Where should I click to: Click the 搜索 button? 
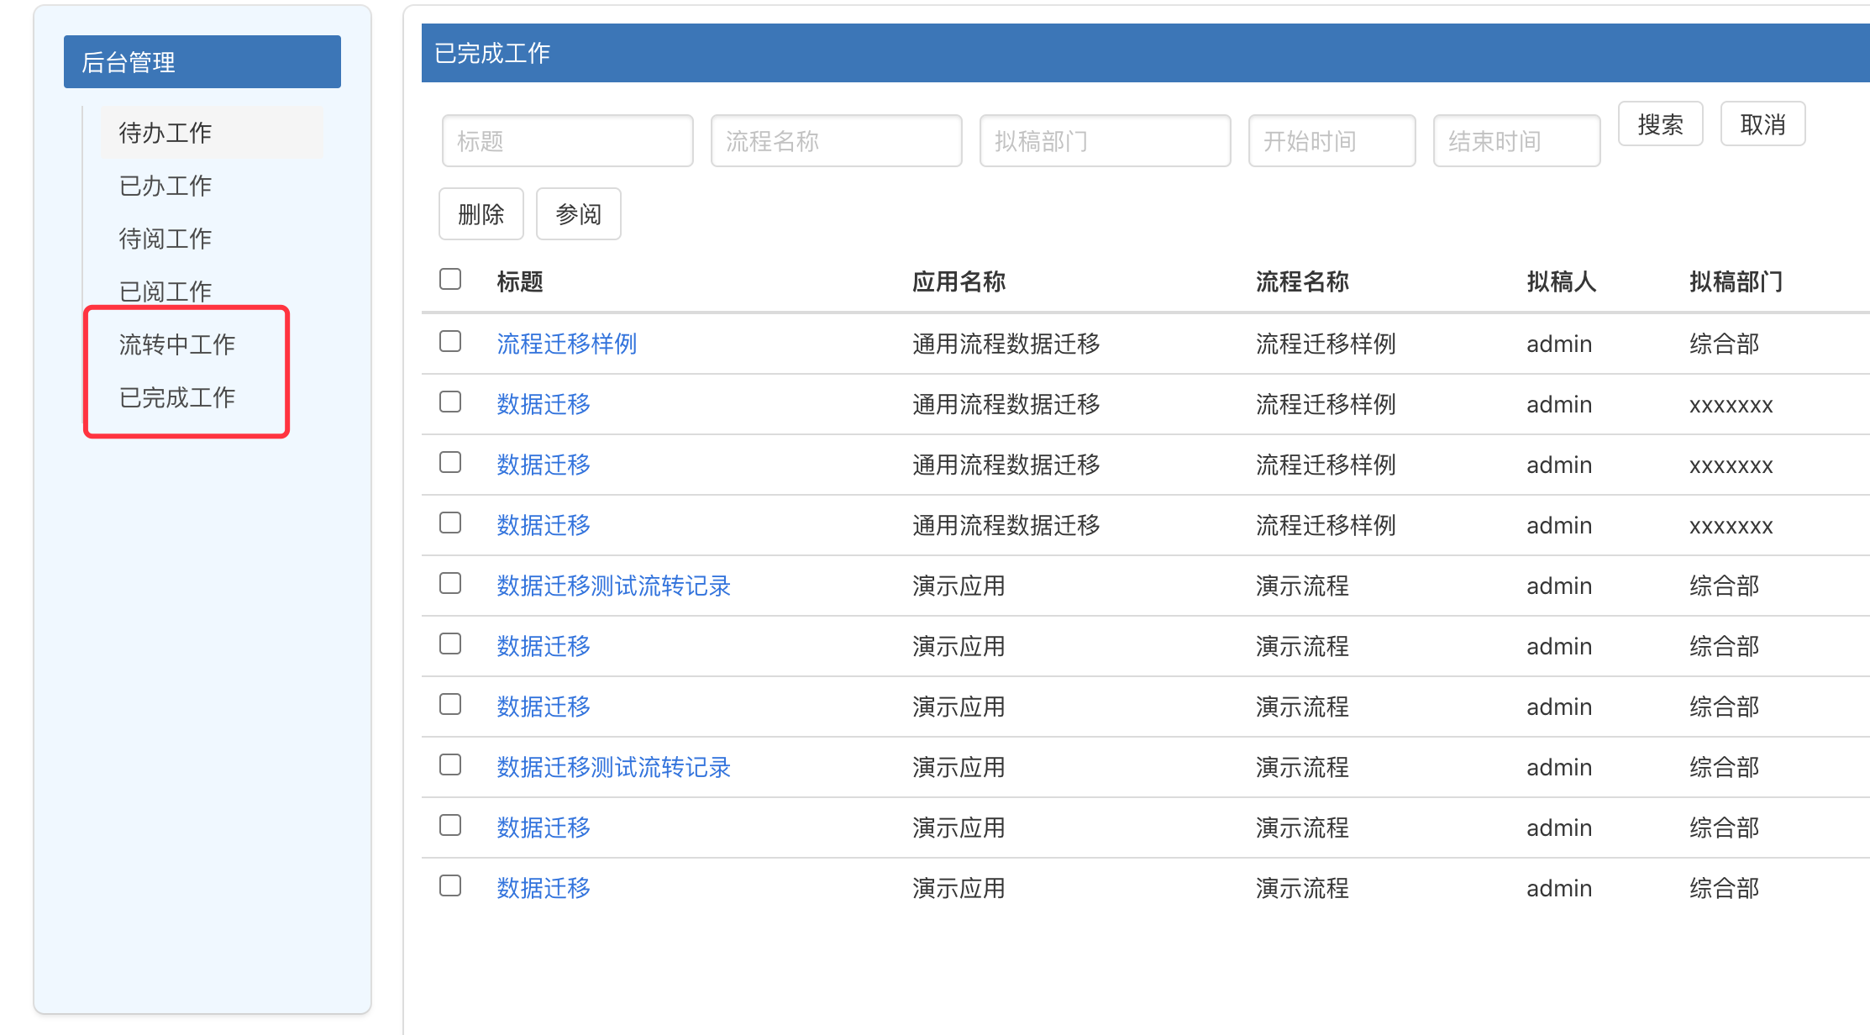tap(1660, 125)
